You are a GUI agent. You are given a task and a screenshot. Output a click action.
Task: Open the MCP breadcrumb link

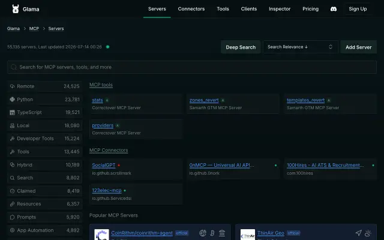pyautogui.click(x=34, y=29)
